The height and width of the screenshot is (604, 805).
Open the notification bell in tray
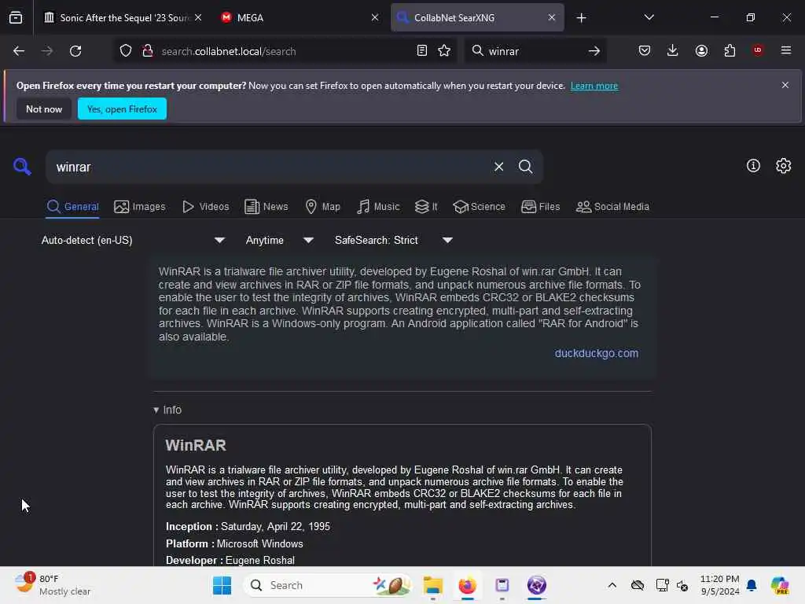pyautogui.click(x=752, y=585)
